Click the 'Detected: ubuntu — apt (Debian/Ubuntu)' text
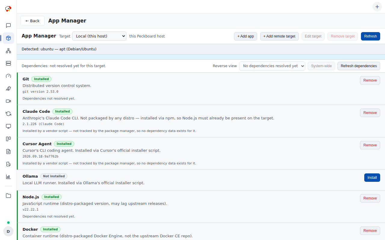The height and width of the screenshot is (240, 385). tap(59, 49)
